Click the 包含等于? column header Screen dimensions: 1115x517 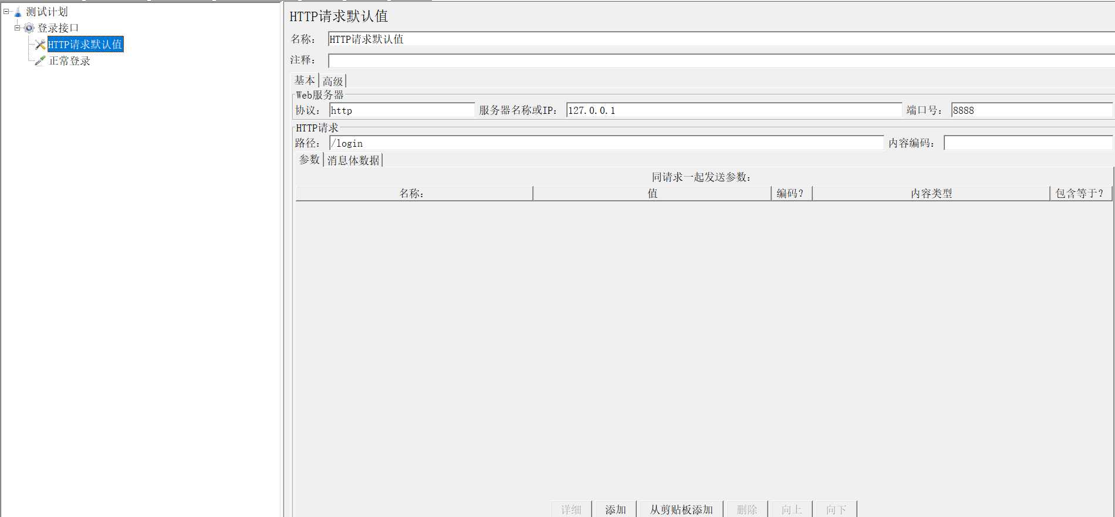1080,194
